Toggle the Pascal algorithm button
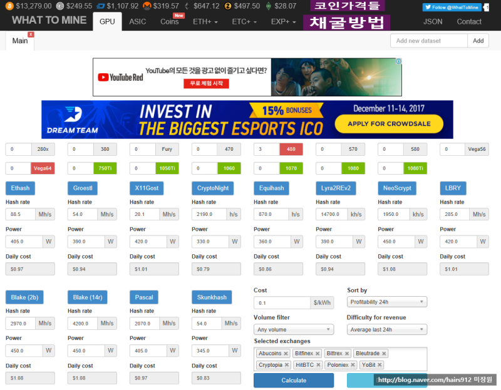Screen dimensions: 501x390 coord(144,297)
